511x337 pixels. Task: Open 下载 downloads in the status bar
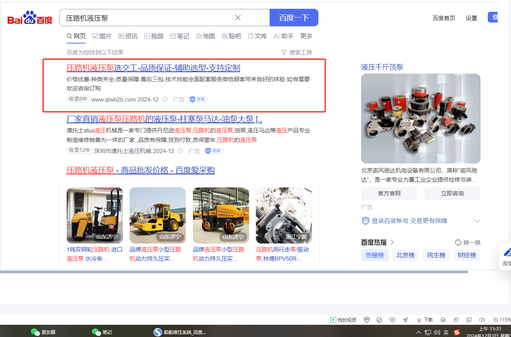(425, 320)
